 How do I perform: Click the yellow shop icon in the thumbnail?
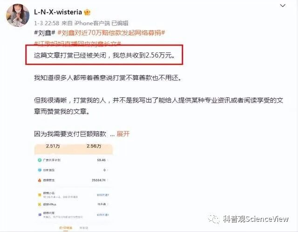pos(40,195)
